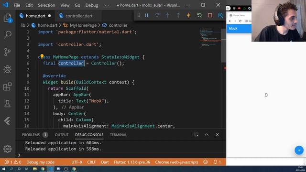The height and width of the screenshot is (172, 306).
Task: Click Step Over in the debug toolbar
Action: click(157, 15)
